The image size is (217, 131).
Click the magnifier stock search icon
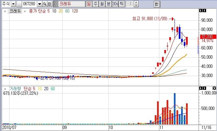(44, 4)
